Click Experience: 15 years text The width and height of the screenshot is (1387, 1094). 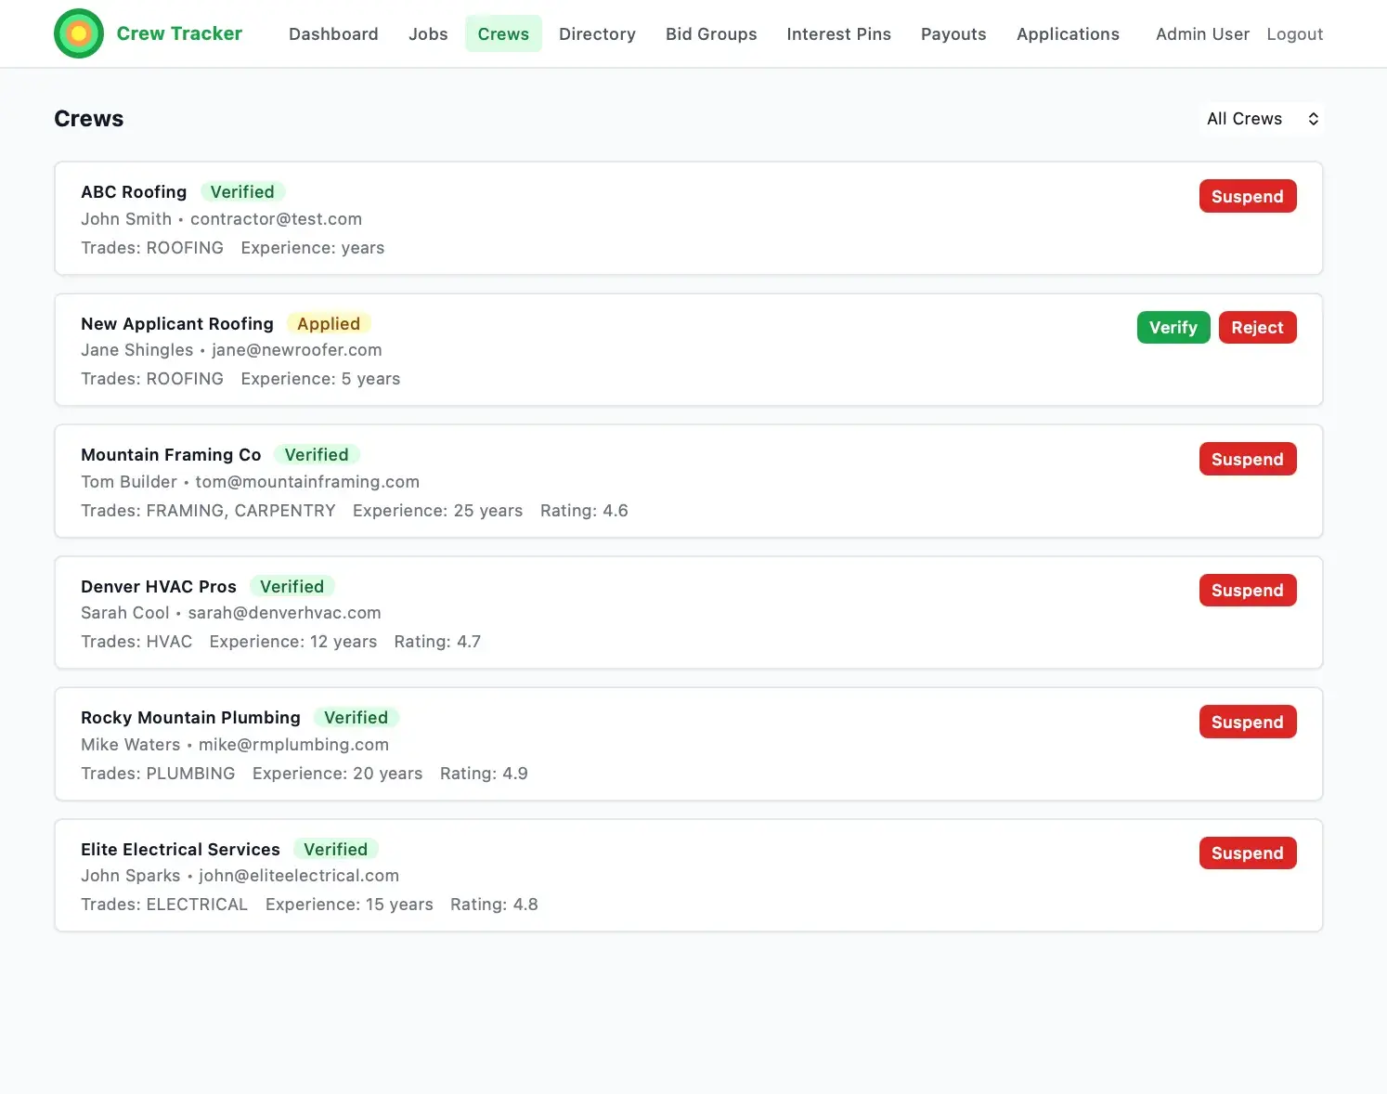pyautogui.click(x=349, y=905)
